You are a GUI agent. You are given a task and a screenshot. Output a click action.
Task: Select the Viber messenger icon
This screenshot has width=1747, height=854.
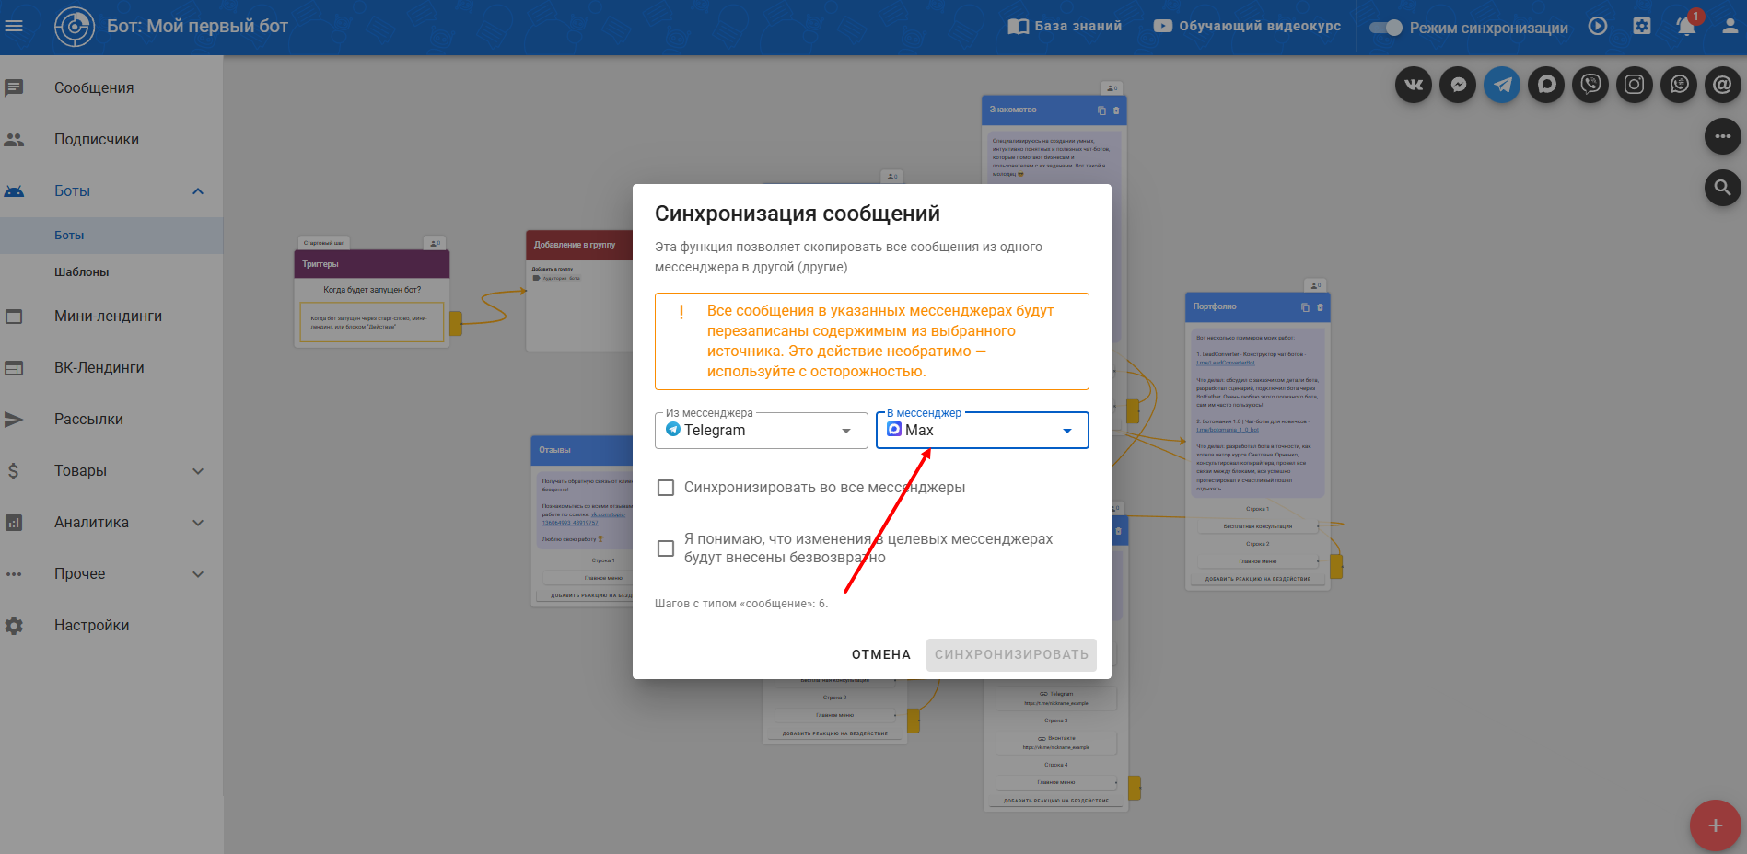pyautogui.click(x=1590, y=86)
